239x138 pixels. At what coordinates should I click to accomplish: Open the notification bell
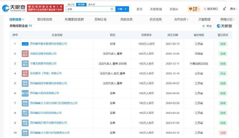[x=224, y=9]
